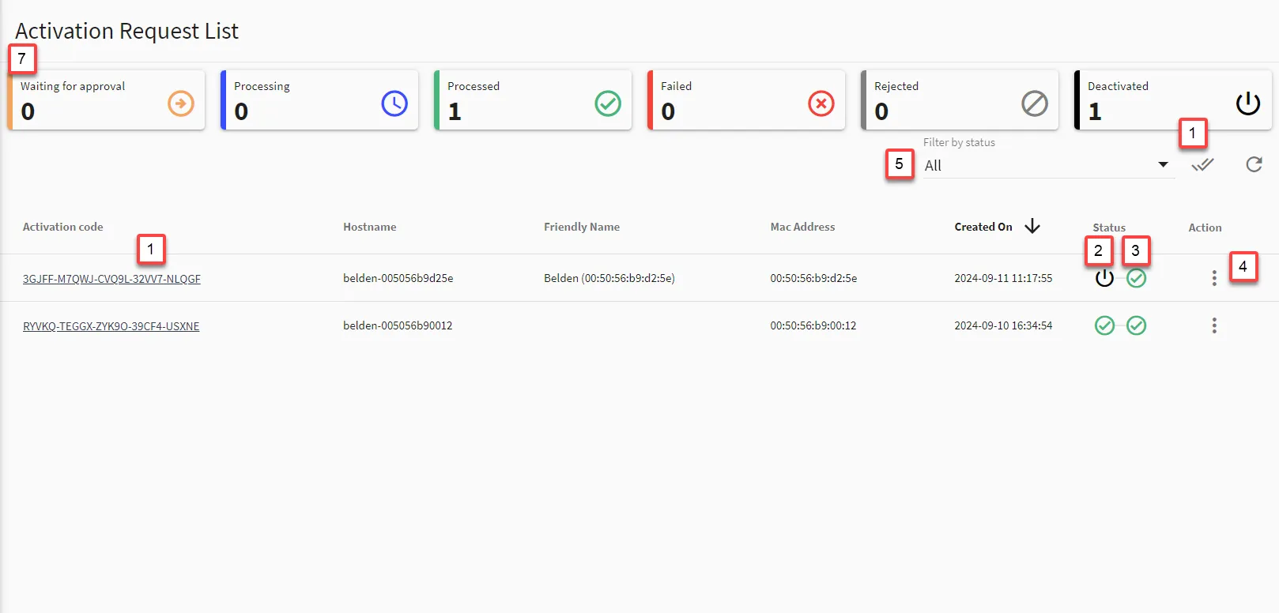Viewport: 1279px width, 613px height.
Task: Click MAC address 00:50:56:b9:00:12
Action: coord(813,325)
